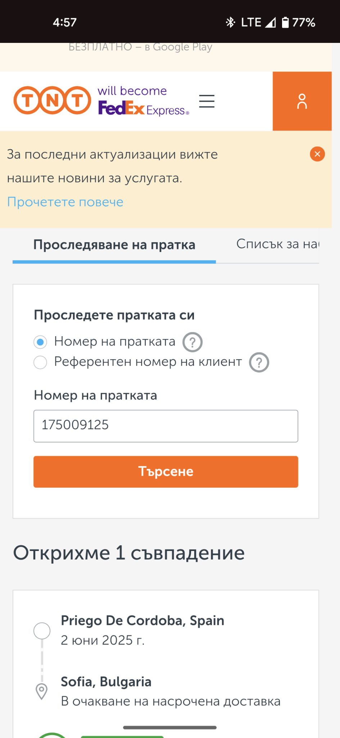
Task: Select Референтен номер на клиент radio option
Action: 40,362
